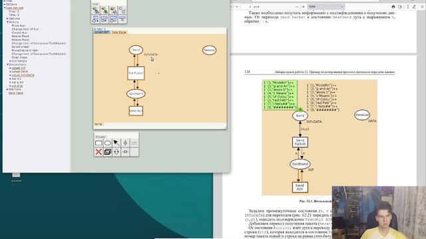Select the arc arrow tool in Create palette
Image resolution: width=426 pixels, height=239 pixels.
[x=116, y=143]
